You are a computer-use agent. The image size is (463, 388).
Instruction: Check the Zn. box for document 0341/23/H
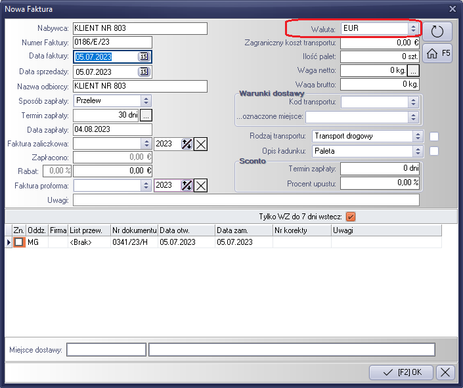pyautogui.click(x=19, y=242)
